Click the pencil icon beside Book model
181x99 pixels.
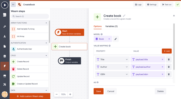tap(116, 39)
